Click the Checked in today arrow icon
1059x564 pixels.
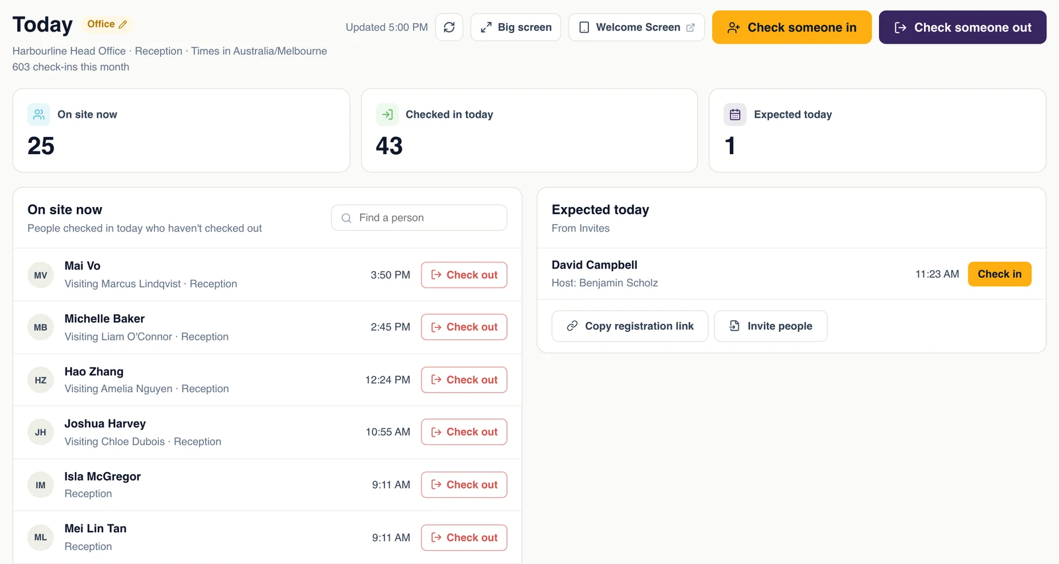[387, 114]
